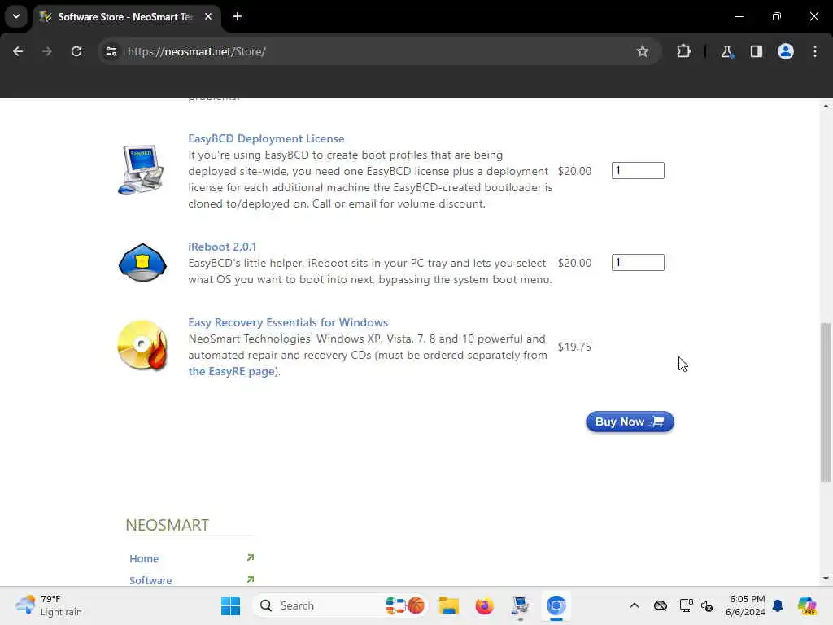Open the browser Extensions menu
The height and width of the screenshot is (625, 833).
point(683,51)
